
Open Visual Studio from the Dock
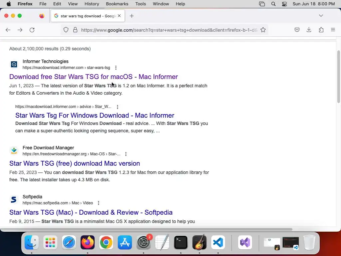pyautogui.click(x=245, y=242)
